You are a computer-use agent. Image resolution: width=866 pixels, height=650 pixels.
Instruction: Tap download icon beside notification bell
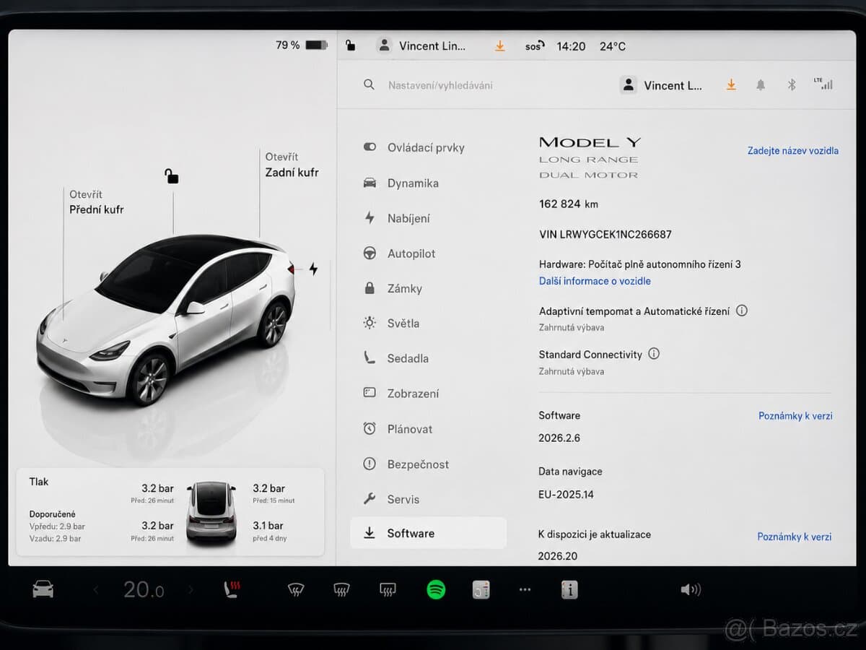(731, 85)
